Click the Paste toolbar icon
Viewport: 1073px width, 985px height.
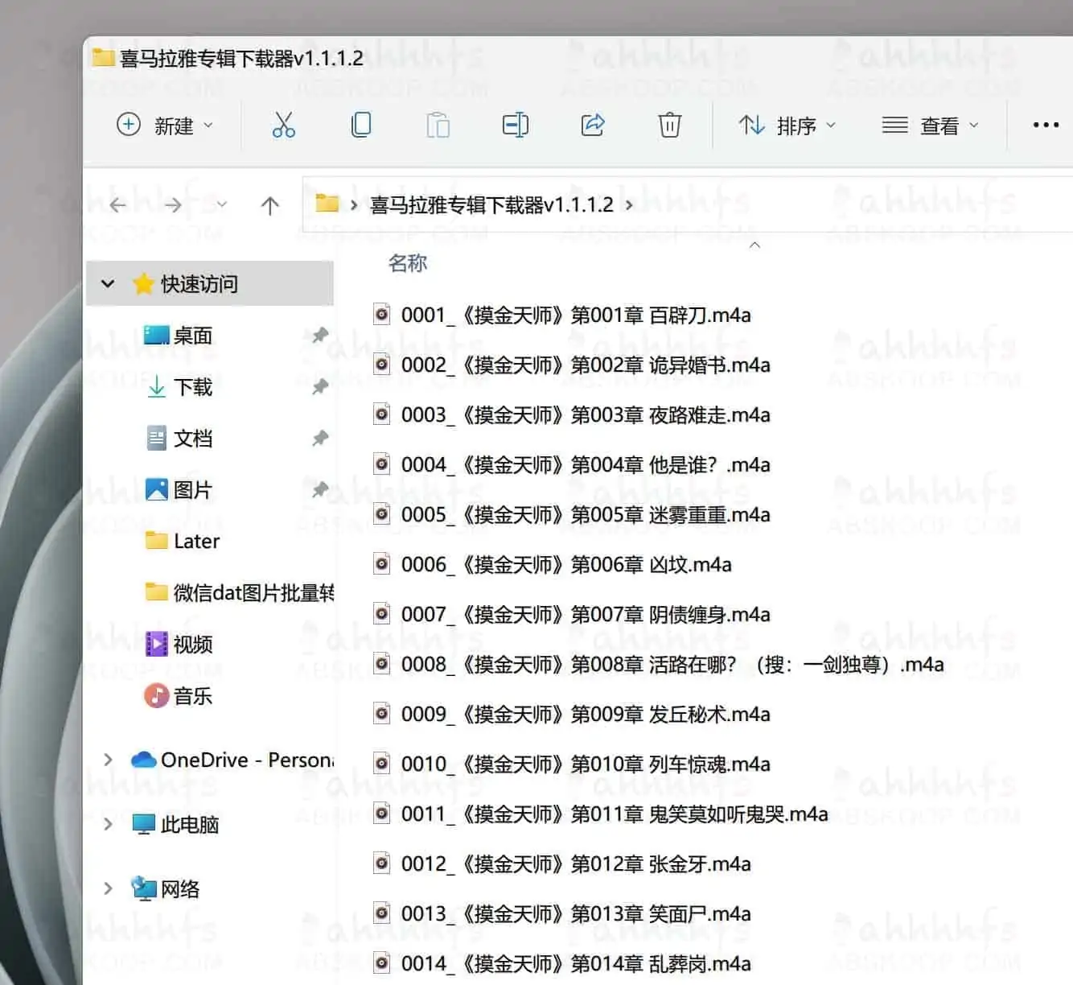(x=438, y=126)
